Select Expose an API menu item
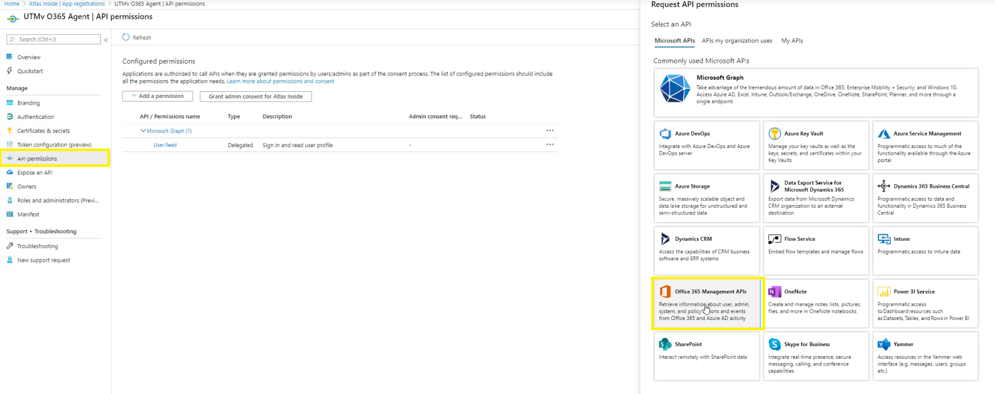 click(34, 173)
